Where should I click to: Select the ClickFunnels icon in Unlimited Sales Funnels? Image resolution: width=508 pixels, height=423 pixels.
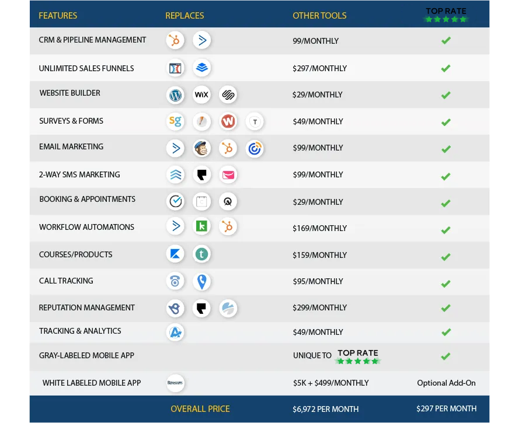pos(175,68)
